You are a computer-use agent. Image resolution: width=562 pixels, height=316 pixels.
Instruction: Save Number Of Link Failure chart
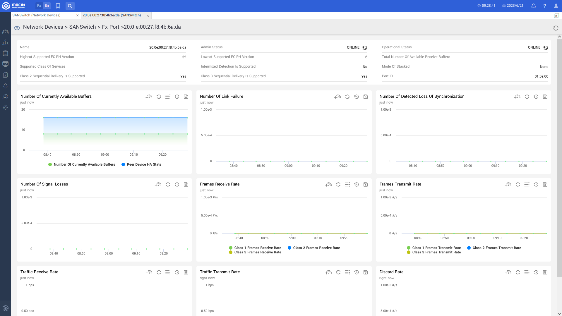point(366,97)
